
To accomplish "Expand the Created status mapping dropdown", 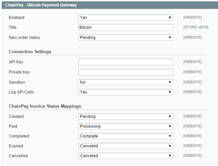I will 126,117.
